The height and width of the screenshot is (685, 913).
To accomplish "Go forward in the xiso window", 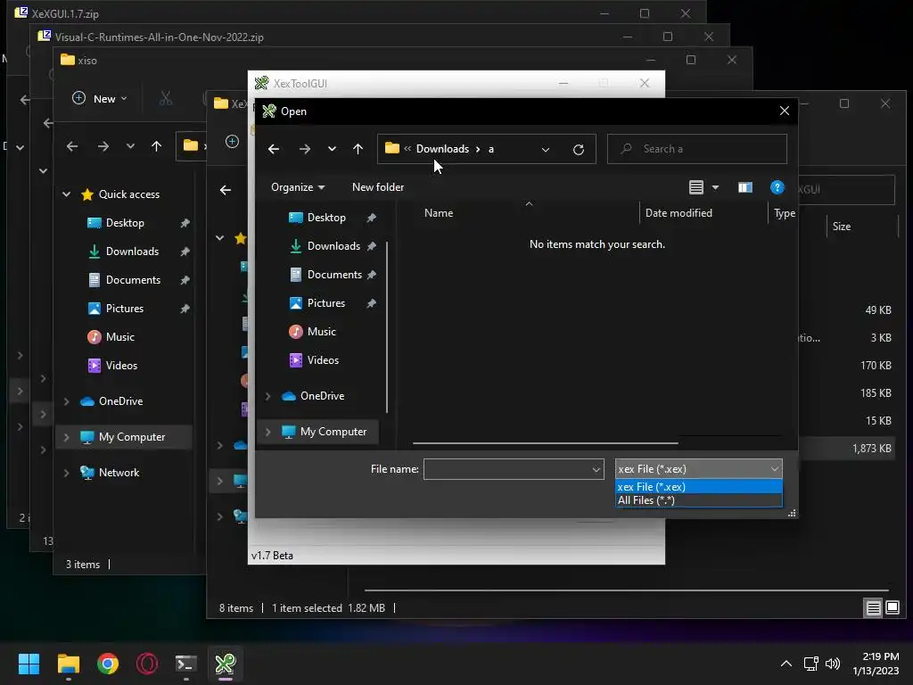I will pyautogui.click(x=103, y=146).
